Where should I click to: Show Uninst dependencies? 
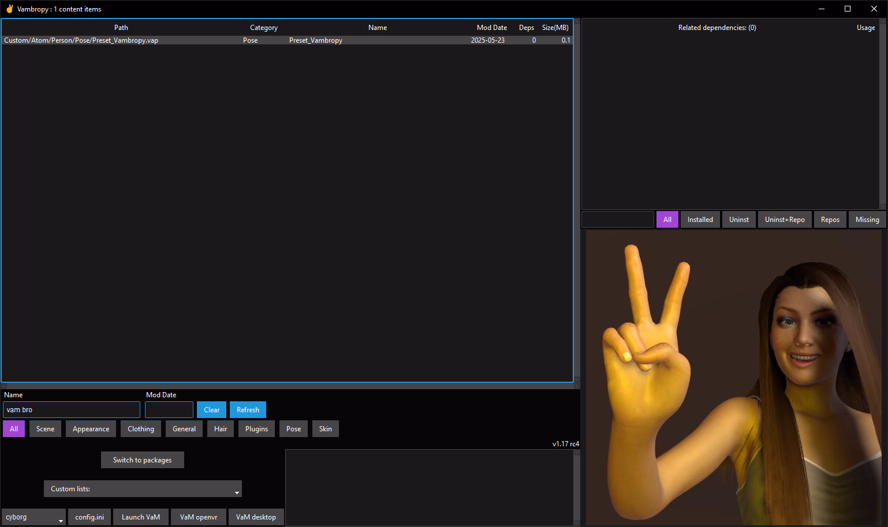coord(739,220)
